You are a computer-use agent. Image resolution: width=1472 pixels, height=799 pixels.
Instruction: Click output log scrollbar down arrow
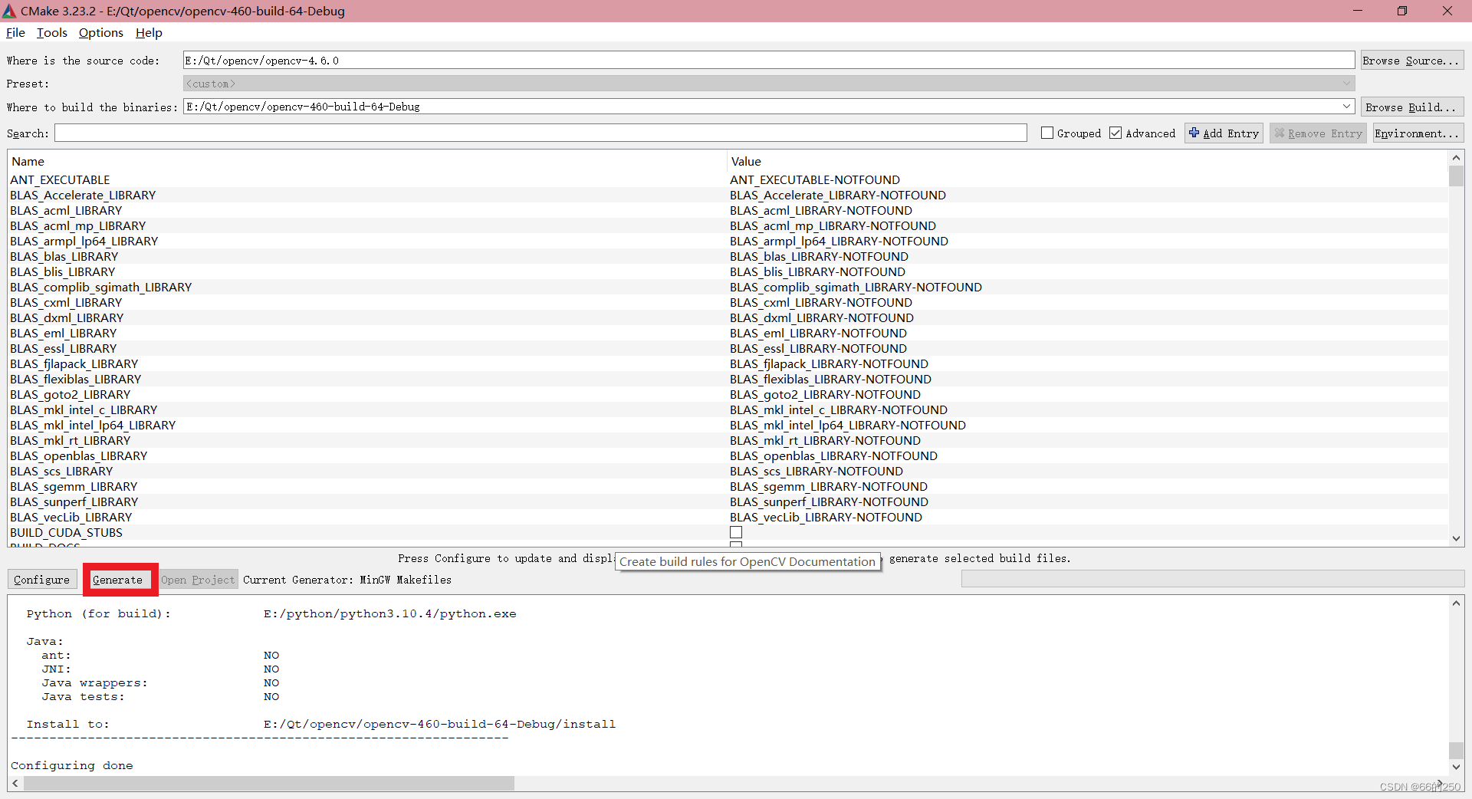(x=1456, y=767)
